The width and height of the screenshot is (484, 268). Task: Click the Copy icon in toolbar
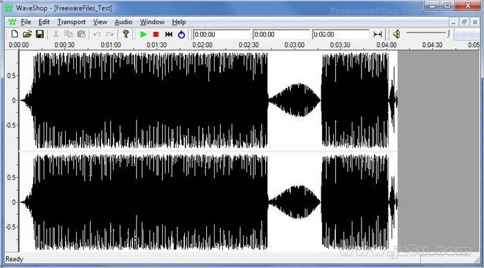tap(69, 34)
